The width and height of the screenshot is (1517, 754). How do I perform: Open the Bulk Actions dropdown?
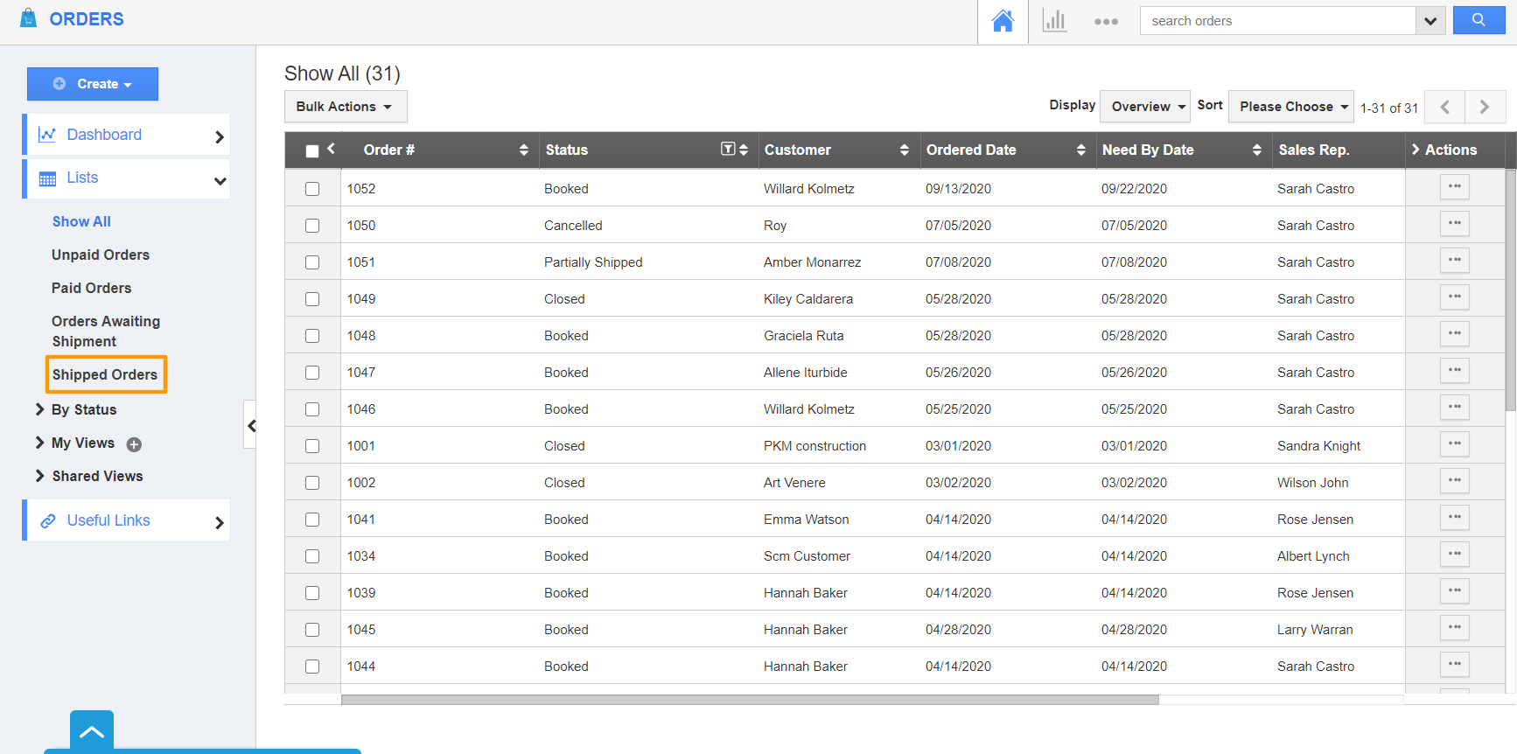pyautogui.click(x=345, y=107)
